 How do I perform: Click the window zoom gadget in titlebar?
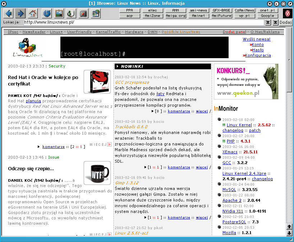[283, 3]
